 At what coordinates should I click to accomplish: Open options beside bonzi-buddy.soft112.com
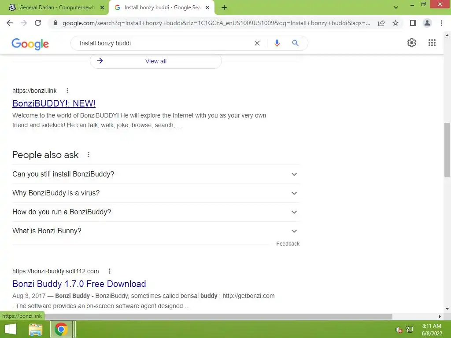[x=110, y=271]
